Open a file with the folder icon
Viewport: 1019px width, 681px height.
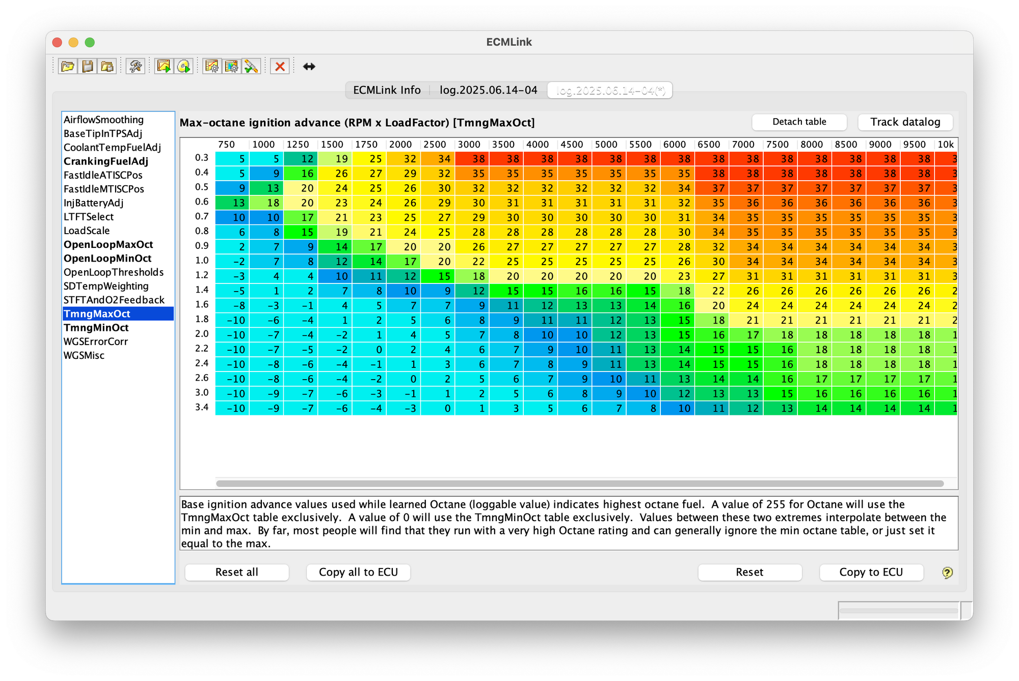(x=67, y=66)
